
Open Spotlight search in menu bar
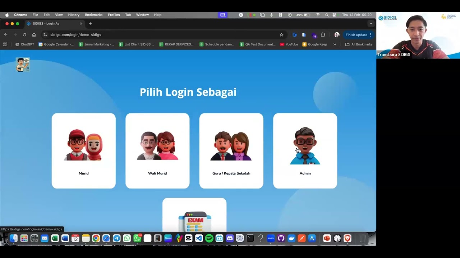[327, 15]
